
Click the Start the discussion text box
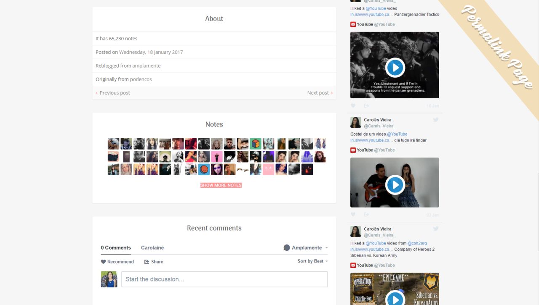point(224,279)
